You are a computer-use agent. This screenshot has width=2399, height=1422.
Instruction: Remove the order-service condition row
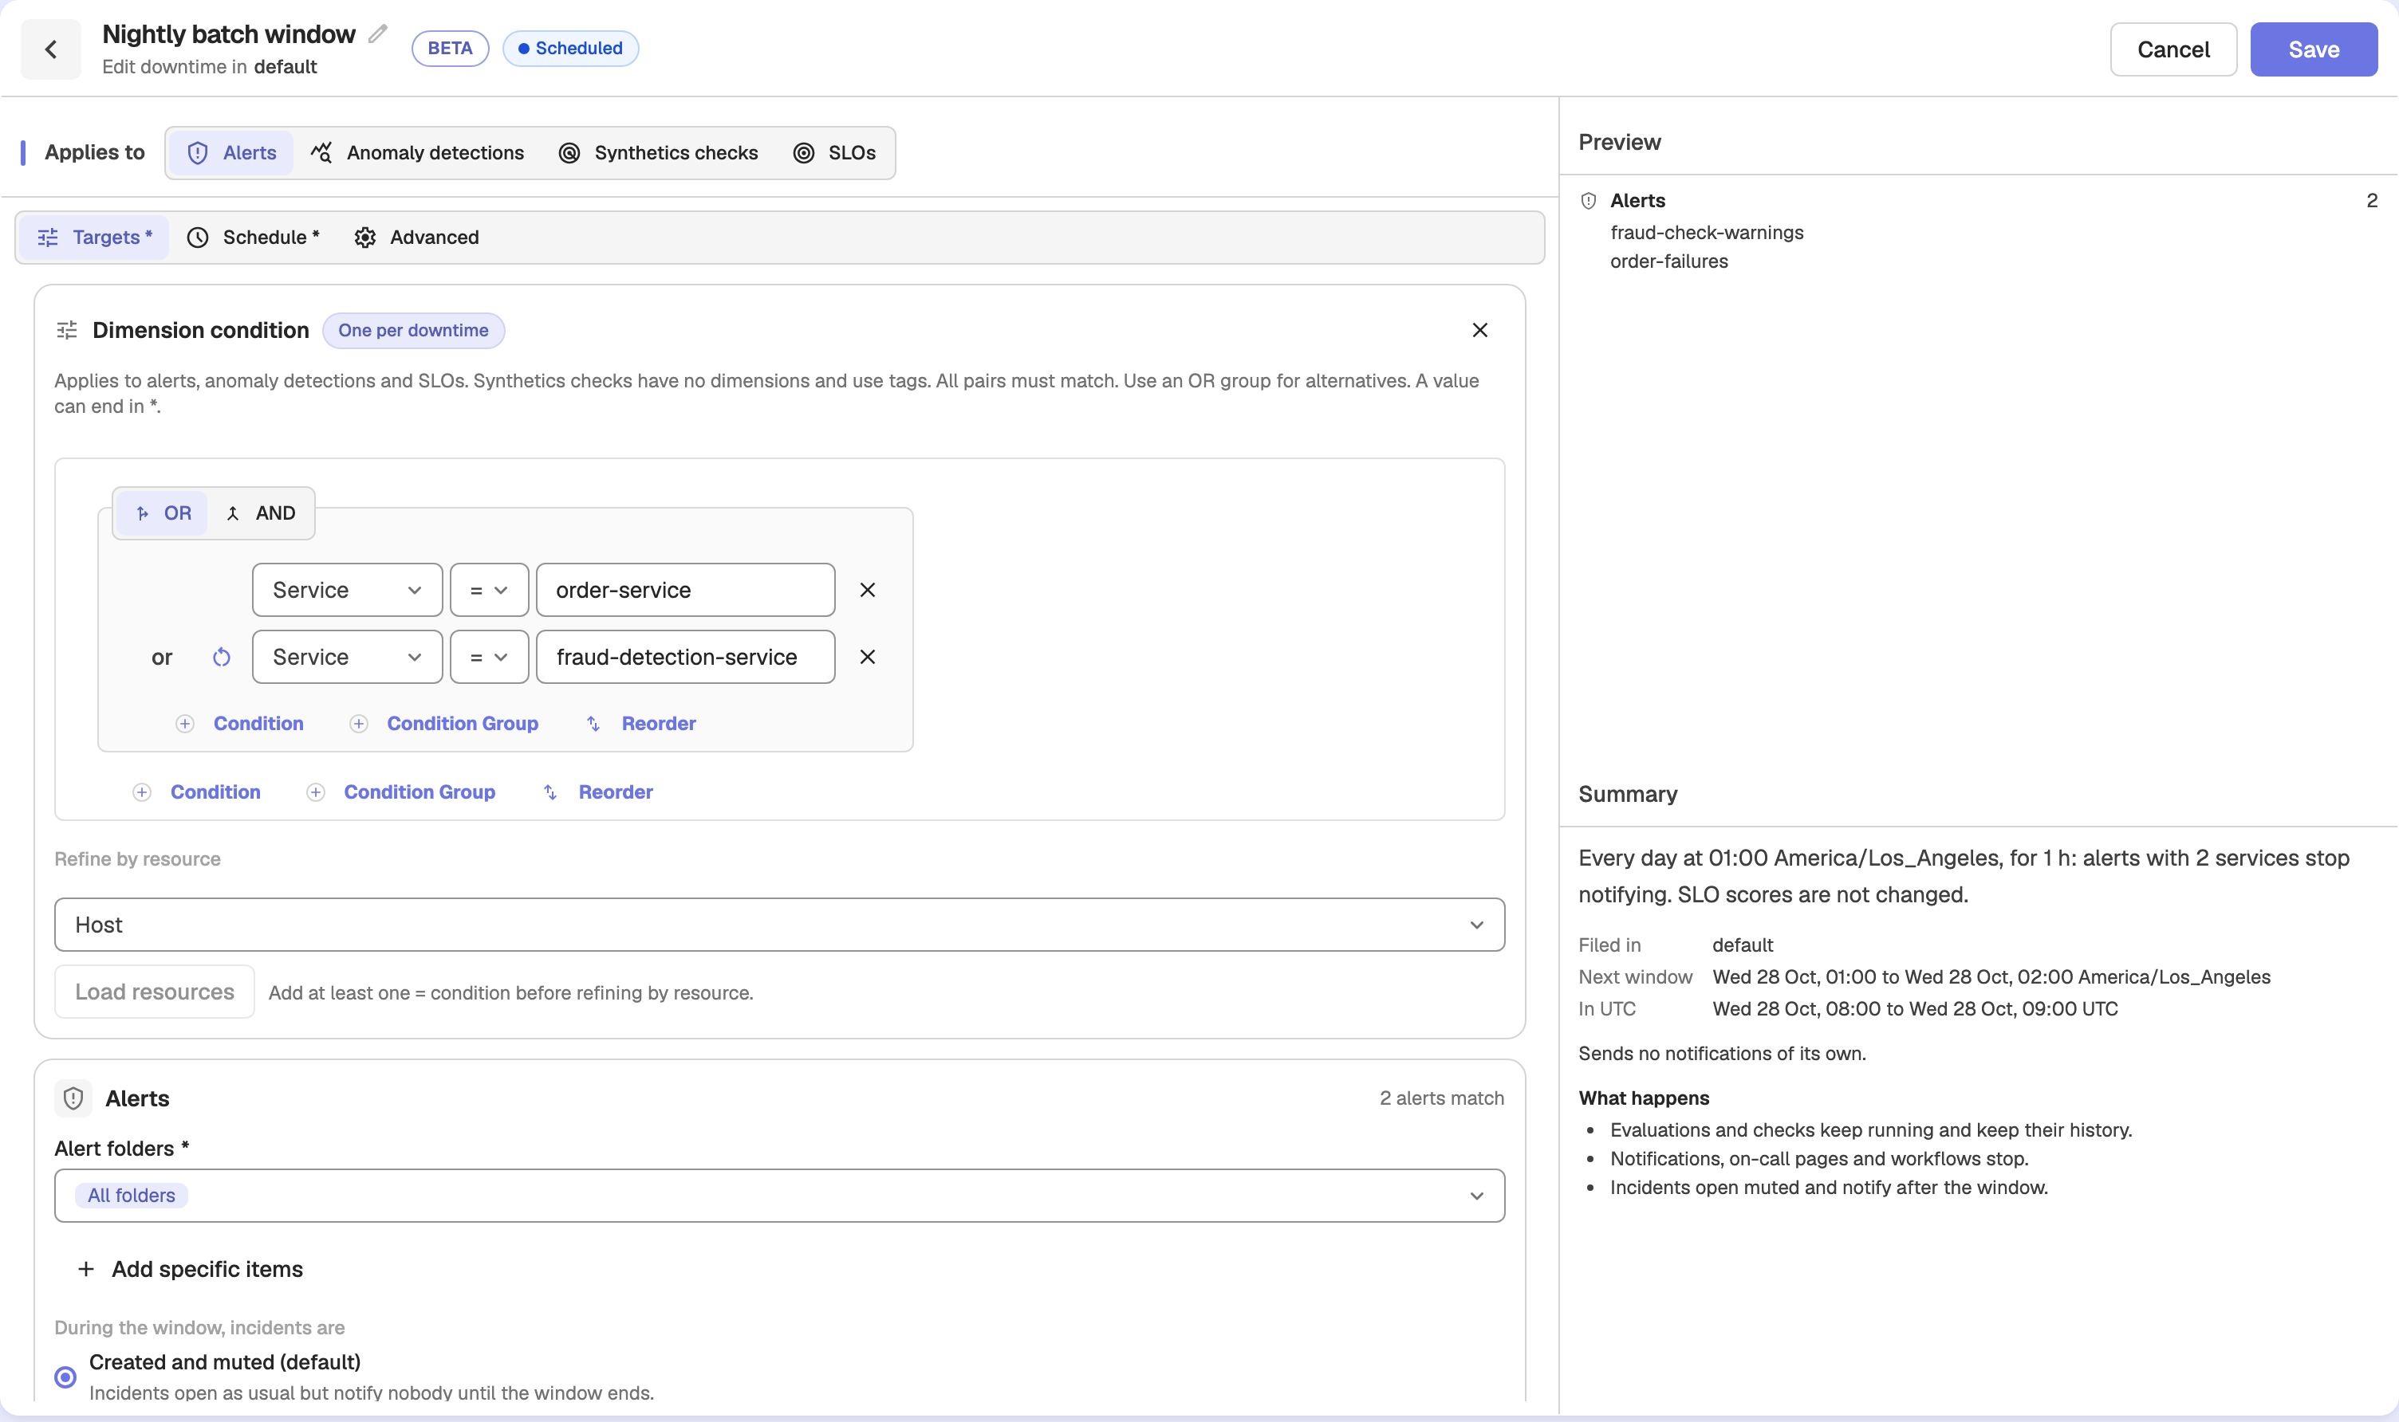pos(866,591)
